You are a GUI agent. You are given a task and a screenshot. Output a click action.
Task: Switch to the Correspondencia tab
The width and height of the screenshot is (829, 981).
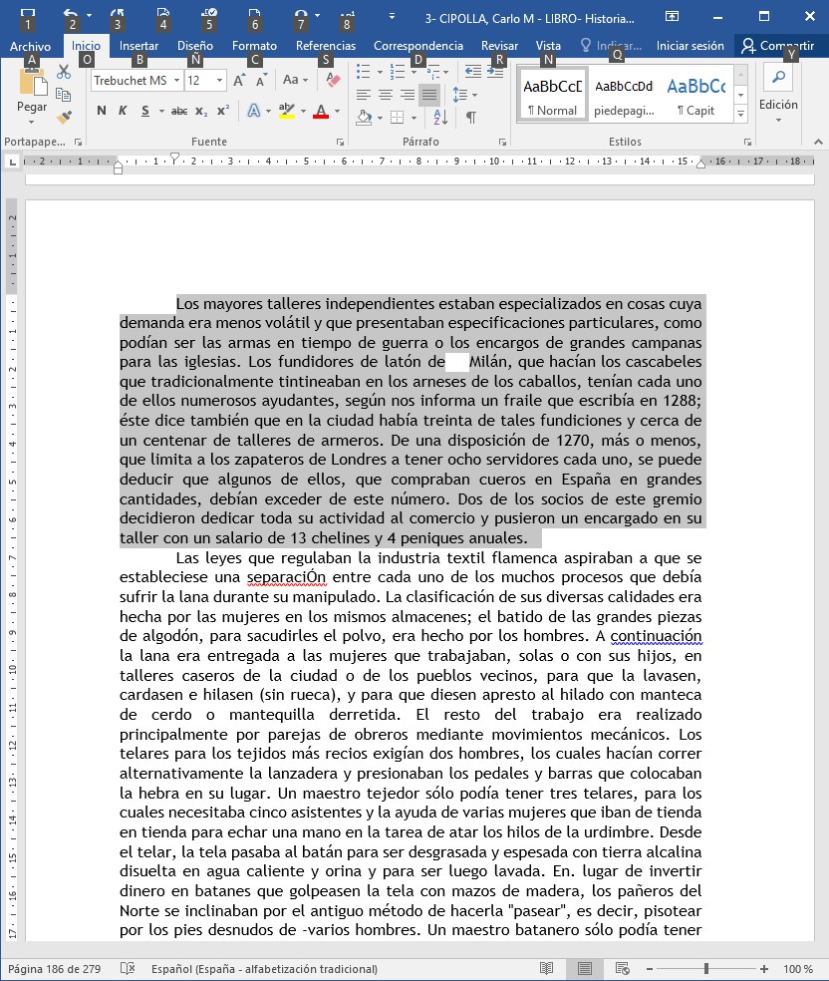pos(418,46)
